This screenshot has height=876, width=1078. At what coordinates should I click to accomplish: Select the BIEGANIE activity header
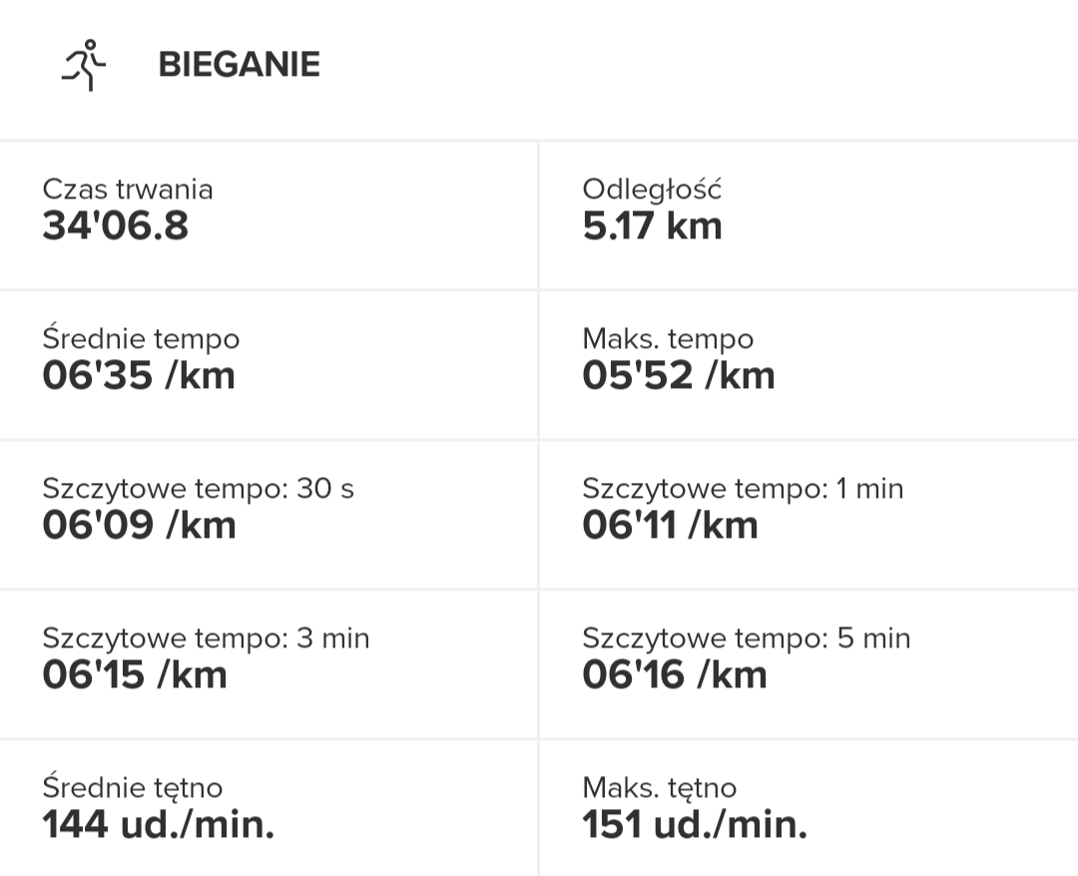point(239,65)
